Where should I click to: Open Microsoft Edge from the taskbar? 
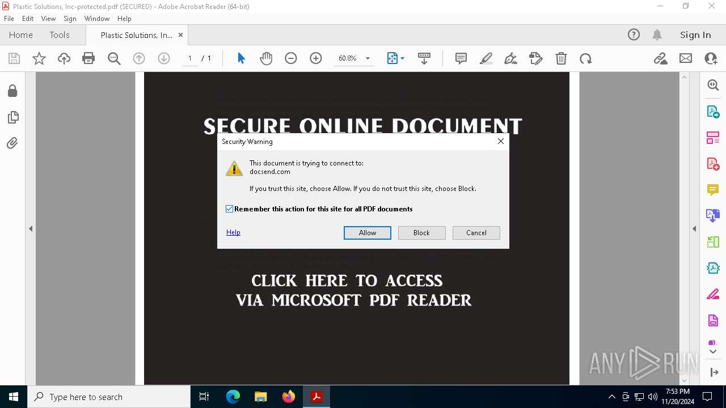point(233,397)
